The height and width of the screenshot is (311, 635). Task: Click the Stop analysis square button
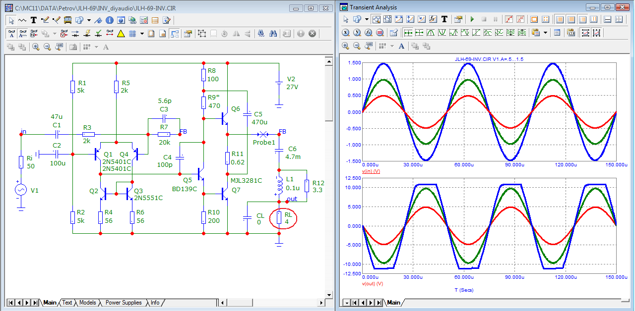[x=484, y=19]
